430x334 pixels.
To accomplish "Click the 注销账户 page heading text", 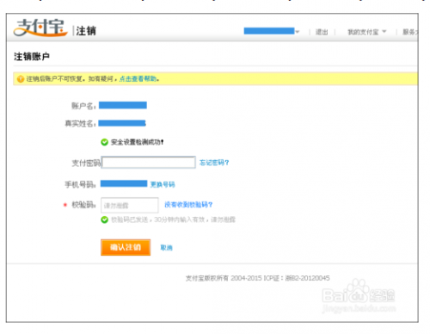I will click(32, 57).
